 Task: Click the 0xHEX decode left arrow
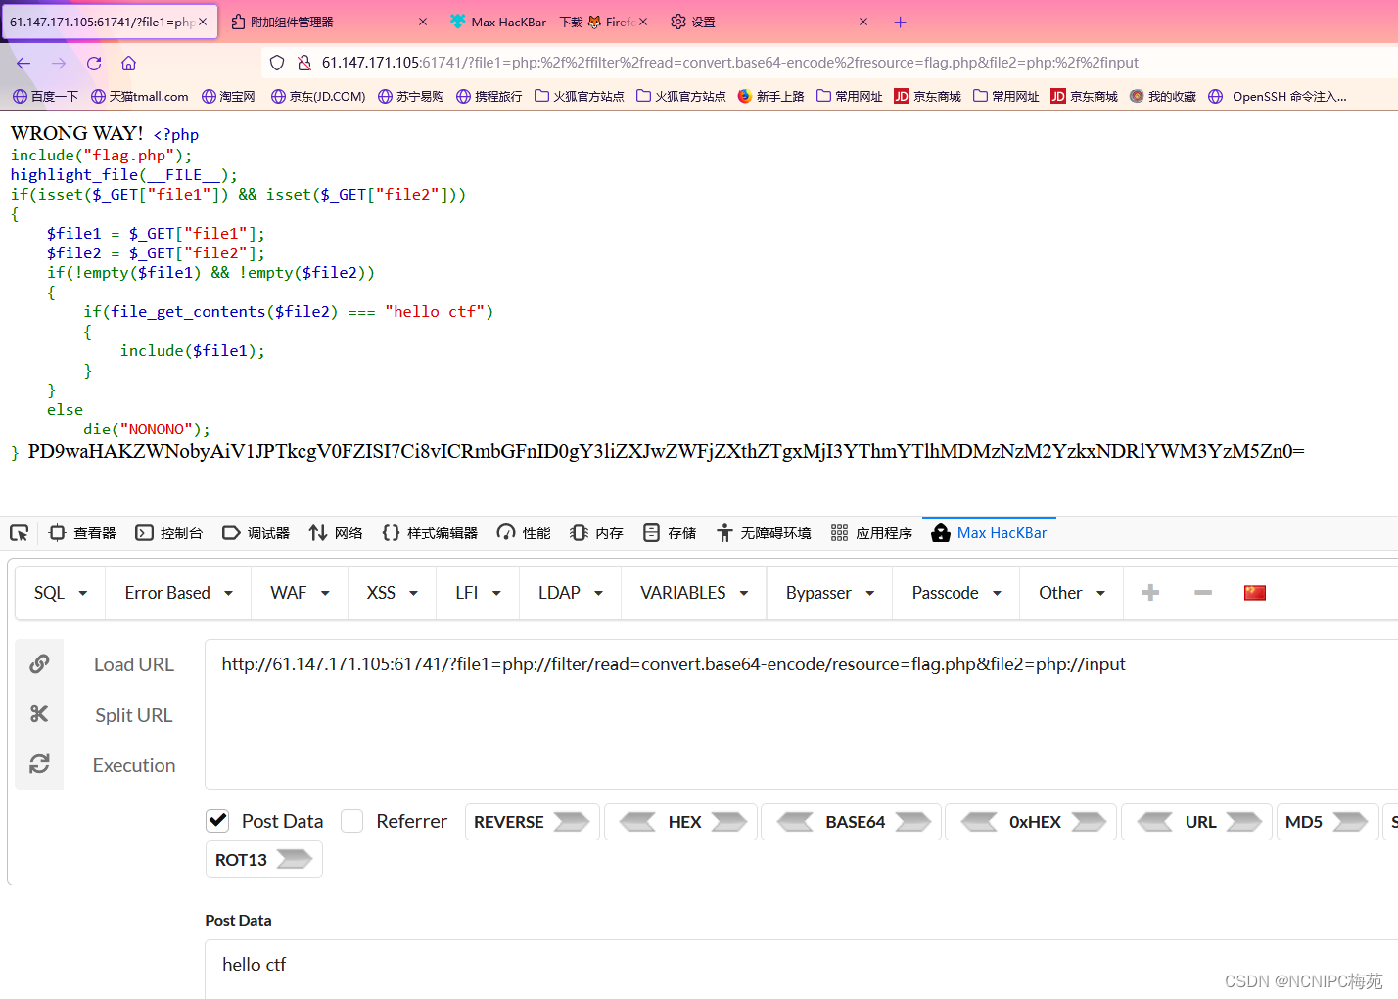click(979, 822)
